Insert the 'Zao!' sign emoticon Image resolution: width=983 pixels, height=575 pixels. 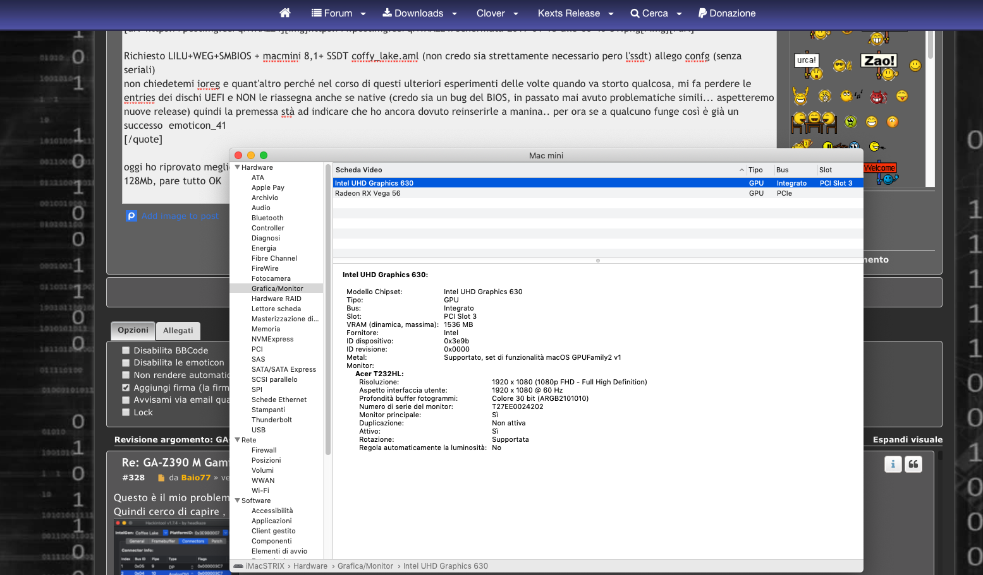point(880,66)
